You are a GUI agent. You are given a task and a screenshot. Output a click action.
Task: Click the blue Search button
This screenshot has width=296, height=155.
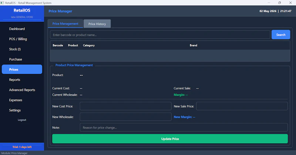click(x=281, y=34)
